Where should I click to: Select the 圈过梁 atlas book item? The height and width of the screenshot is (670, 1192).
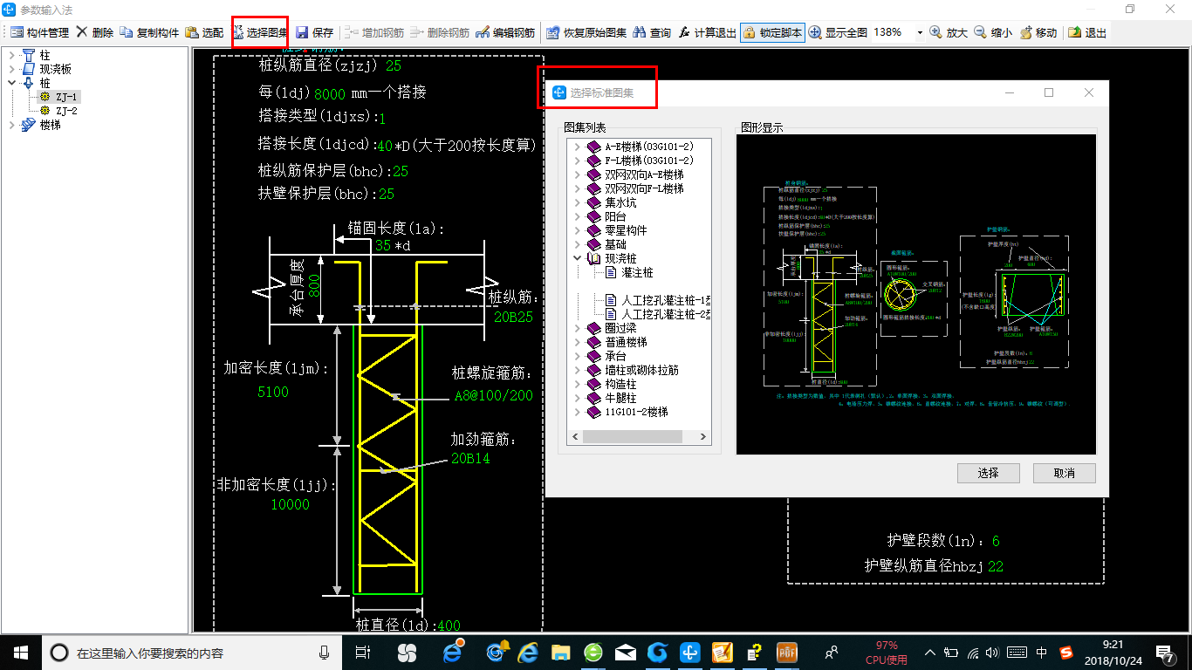coord(620,328)
